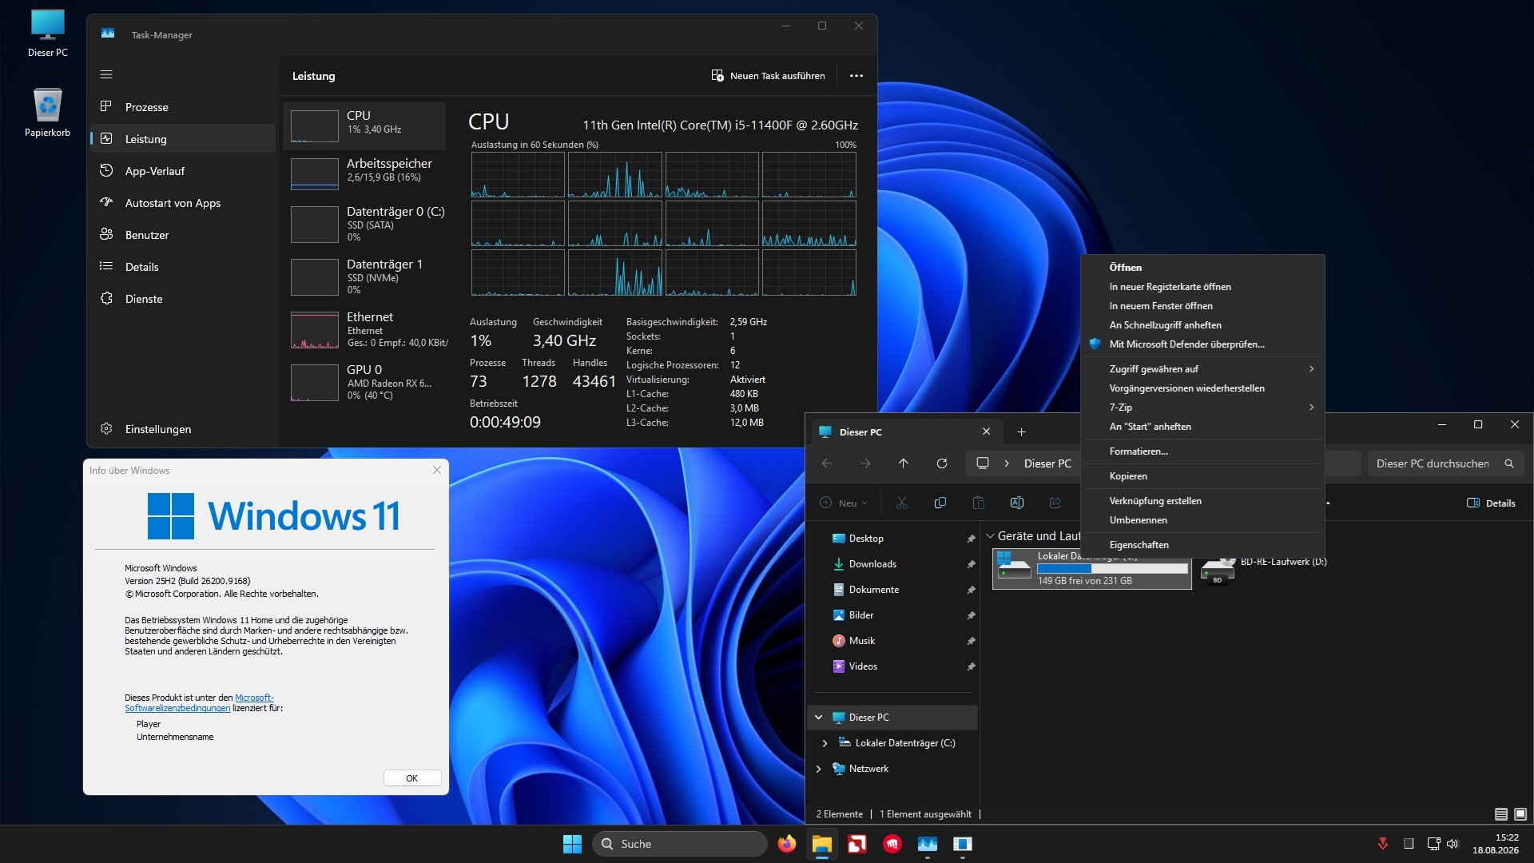Click the Suche taskbar search box

[x=680, y=844]
